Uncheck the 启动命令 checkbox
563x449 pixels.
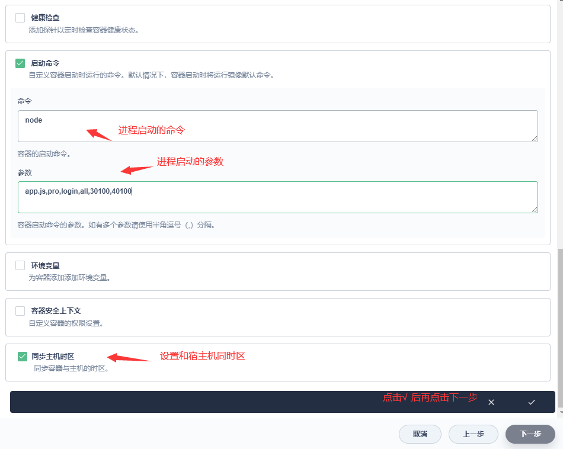[20, 63]
